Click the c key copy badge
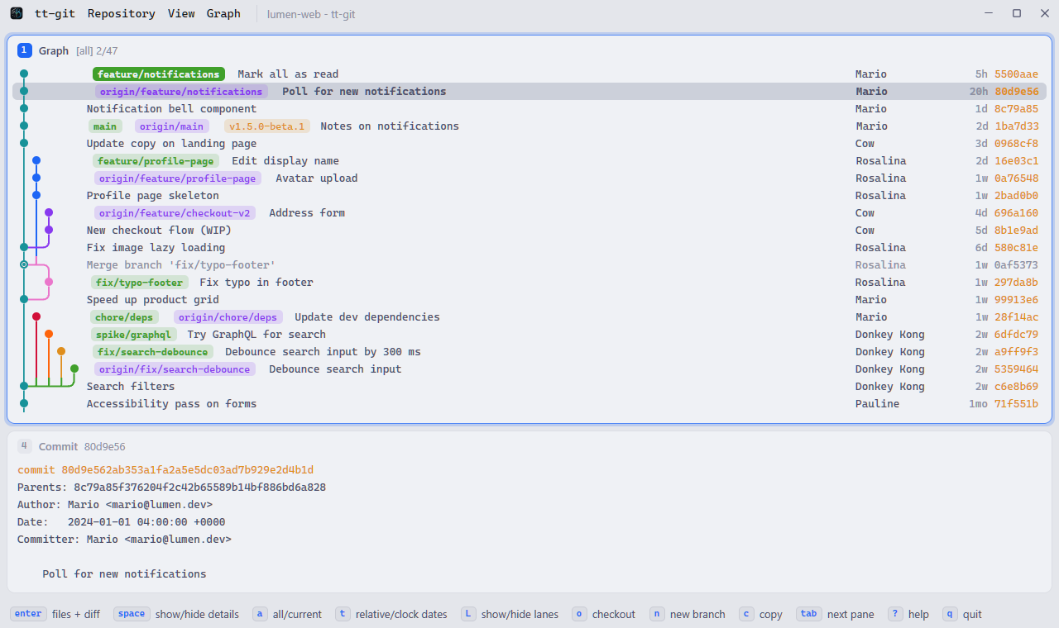Image resolution: width=1059 pixels, height=628 pixels. (x=746, y=614)
